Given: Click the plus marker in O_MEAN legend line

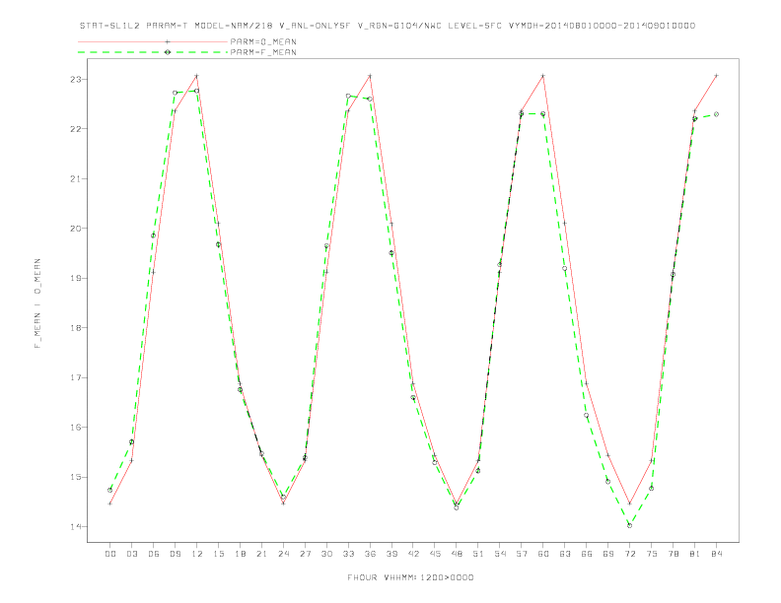Looking at the screenshot, I should 168,41.
